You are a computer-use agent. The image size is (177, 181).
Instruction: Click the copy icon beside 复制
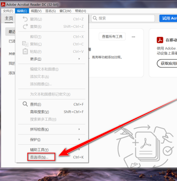(x=25, y=44)
